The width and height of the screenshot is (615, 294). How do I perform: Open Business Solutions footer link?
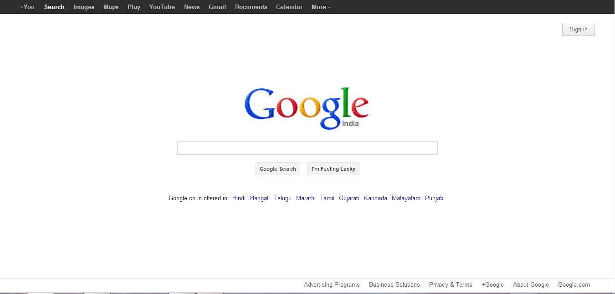(x=395, y=284)
